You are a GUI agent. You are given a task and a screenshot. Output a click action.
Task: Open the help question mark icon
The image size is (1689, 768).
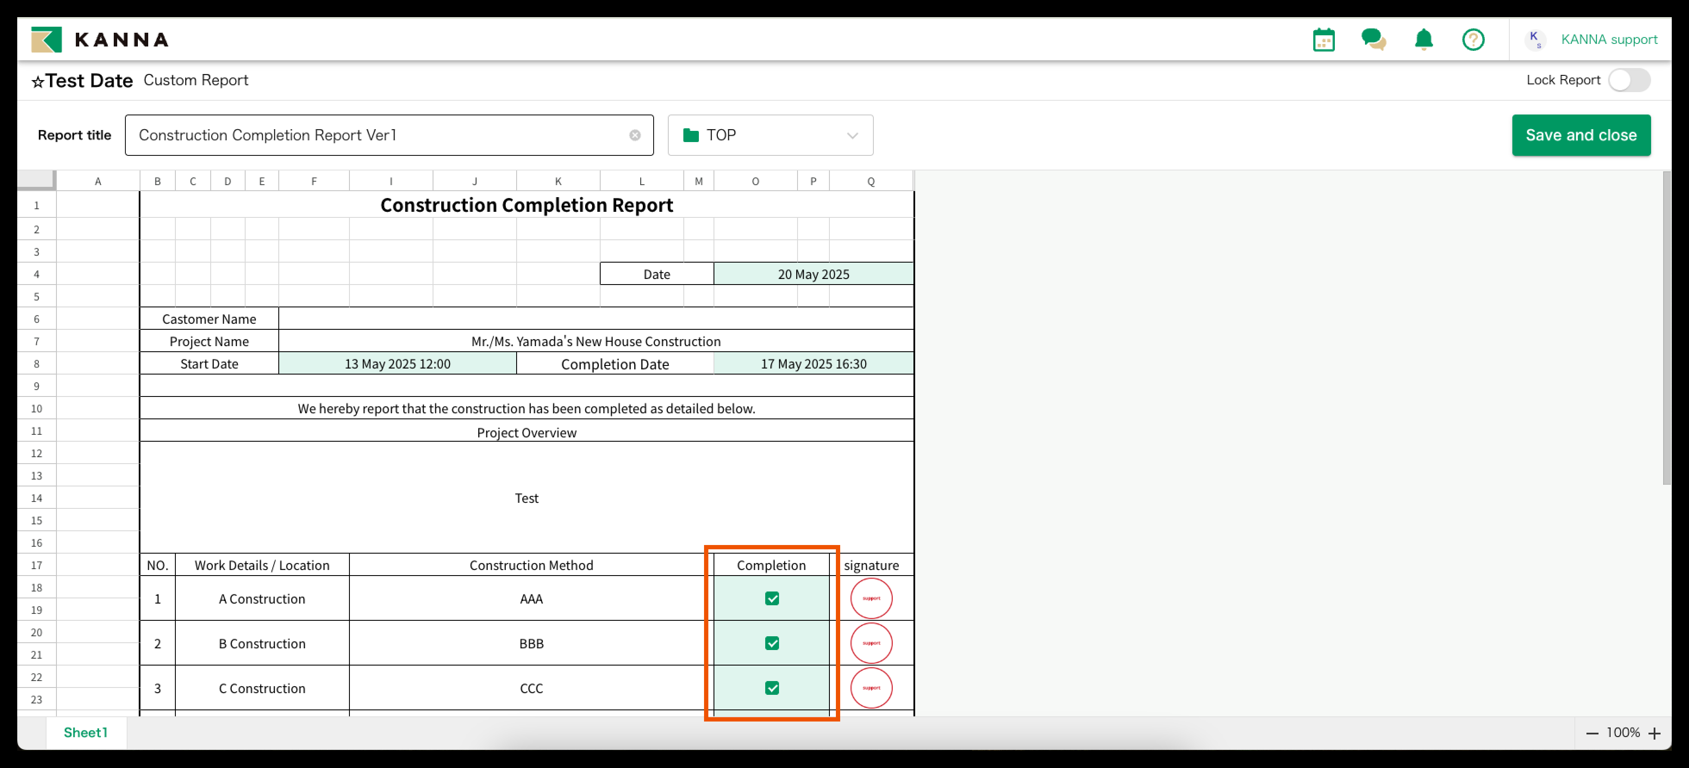tap(1473, 40)
